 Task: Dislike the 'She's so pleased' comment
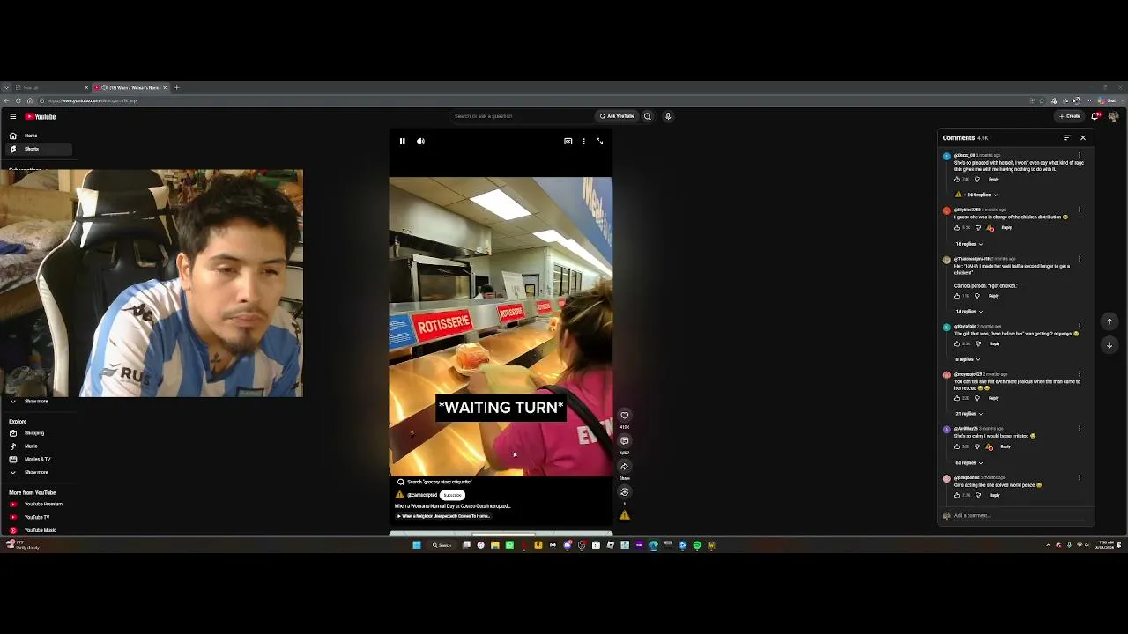coord(976,180)
